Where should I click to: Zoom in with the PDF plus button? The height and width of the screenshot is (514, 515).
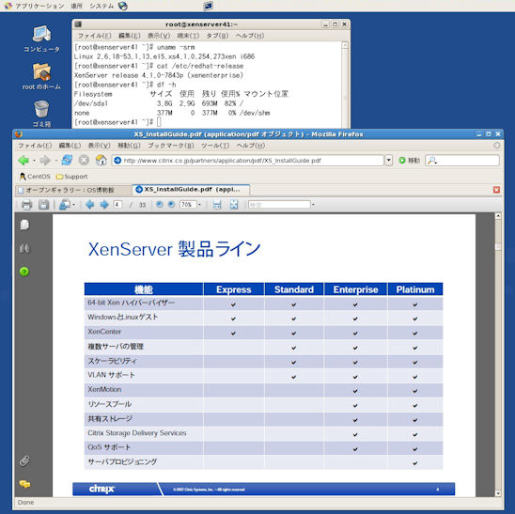pyautogui.click(x=171, y=205)
